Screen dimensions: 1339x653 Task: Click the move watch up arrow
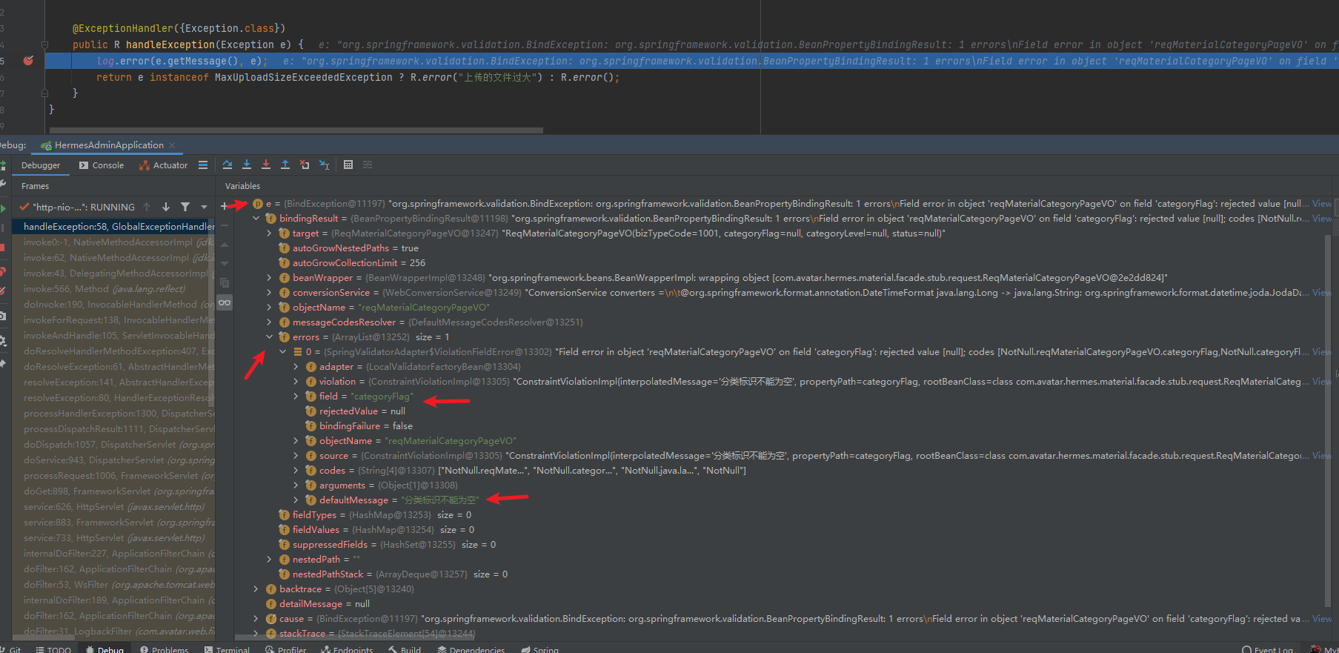[225, 245]
